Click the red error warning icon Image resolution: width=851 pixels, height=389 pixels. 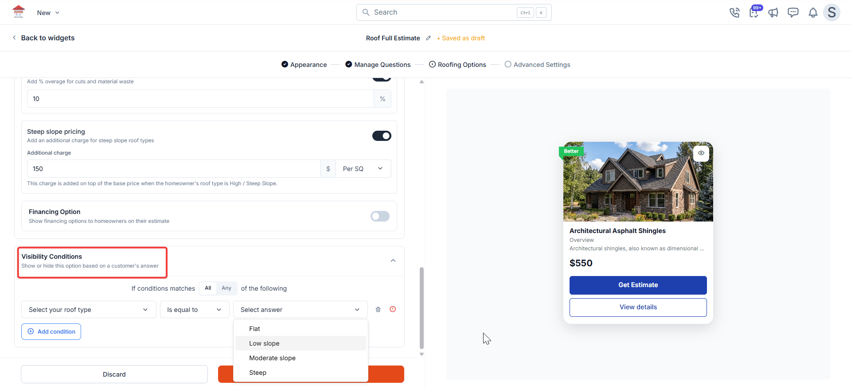click(x=393, y=309)
